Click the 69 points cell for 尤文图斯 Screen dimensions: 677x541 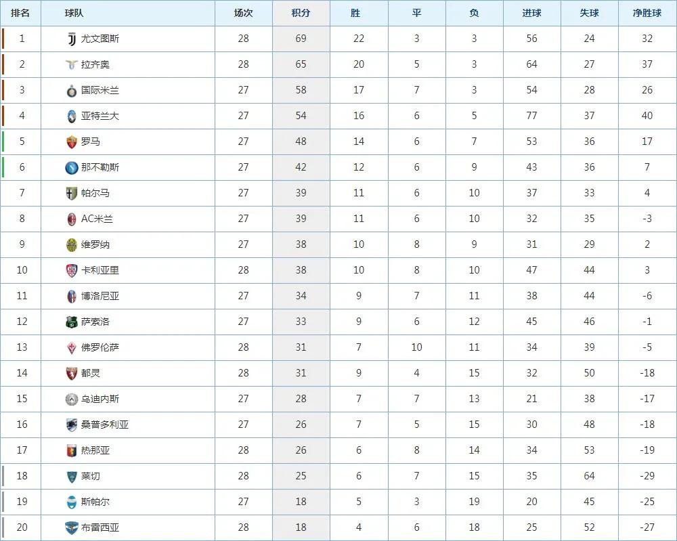click(x=301, y=39)
